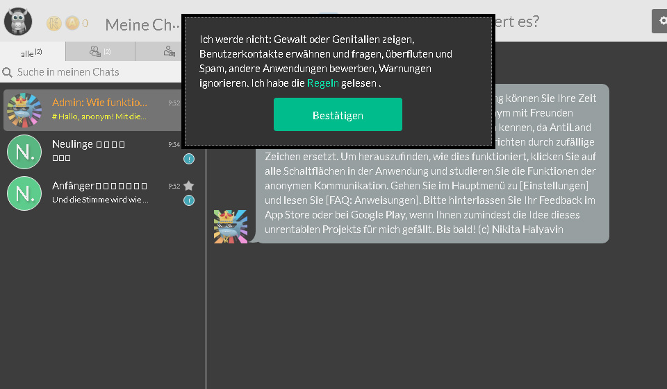This screenshot has width=667, height=389.
Task: Open the Anfänger chat conversation
Action: 101,193
